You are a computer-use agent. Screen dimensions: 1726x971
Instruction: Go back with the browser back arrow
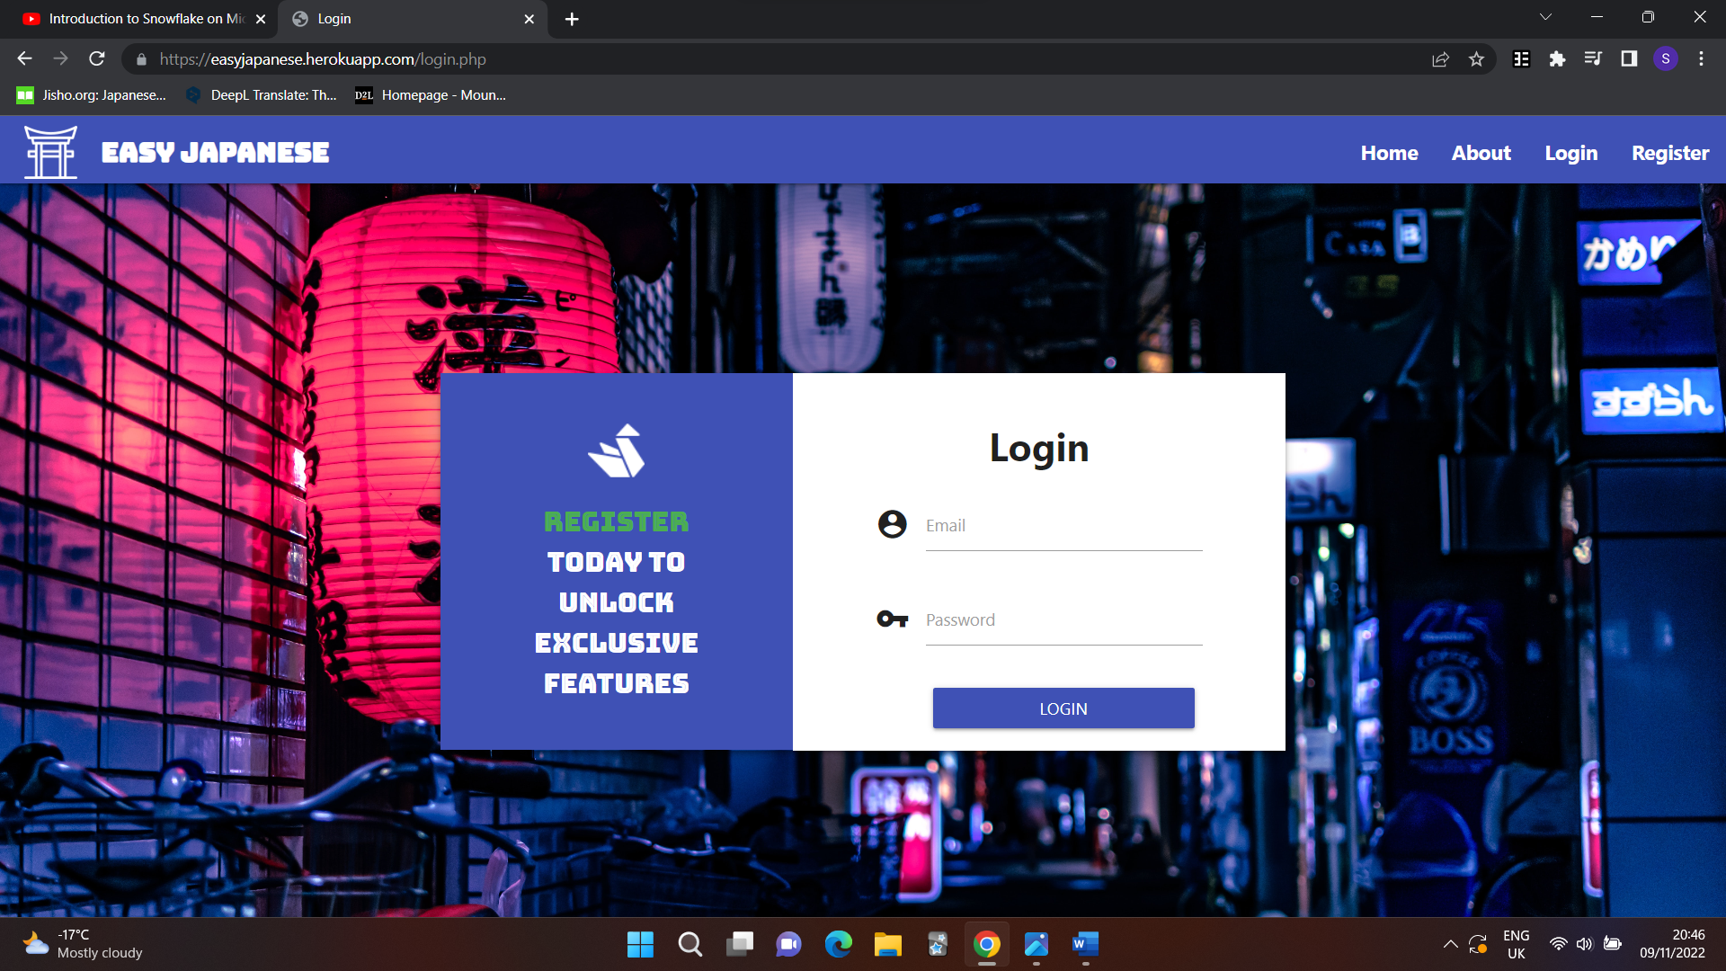pos(24,58)
